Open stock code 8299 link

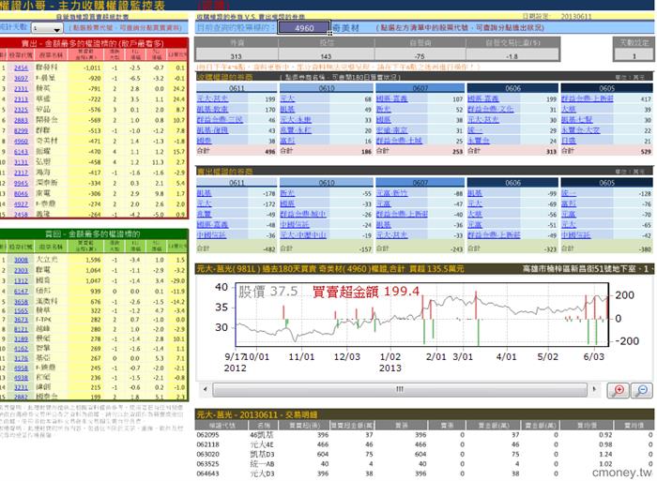[21, 130]
